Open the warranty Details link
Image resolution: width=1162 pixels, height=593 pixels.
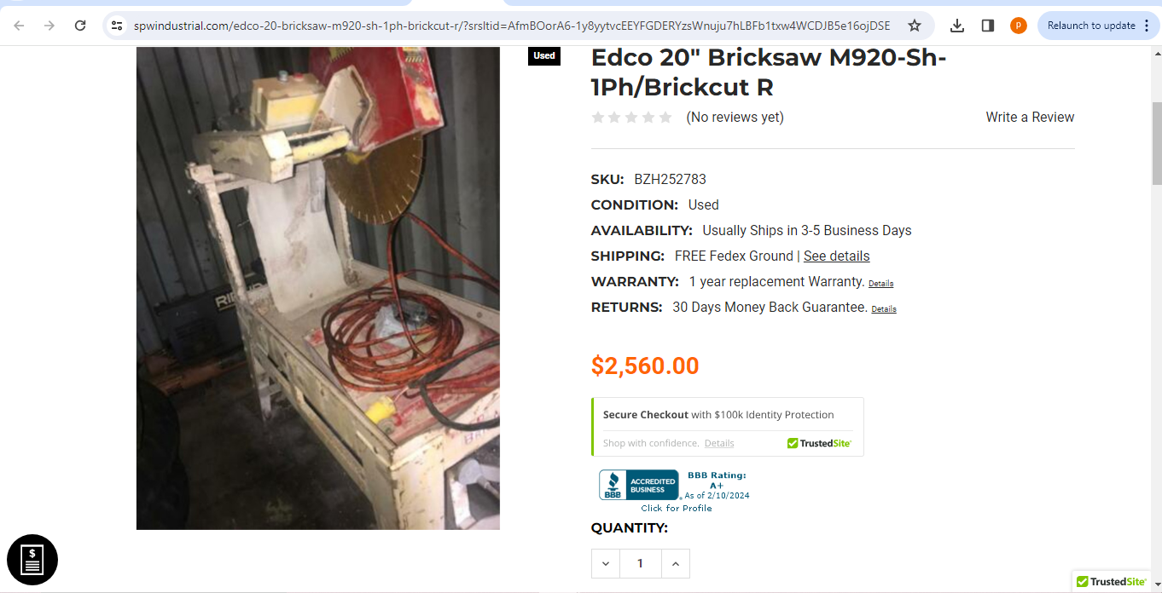(880, 283)
